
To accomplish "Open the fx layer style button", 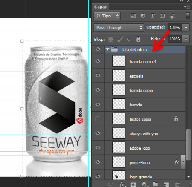I will tap(122, 184).
